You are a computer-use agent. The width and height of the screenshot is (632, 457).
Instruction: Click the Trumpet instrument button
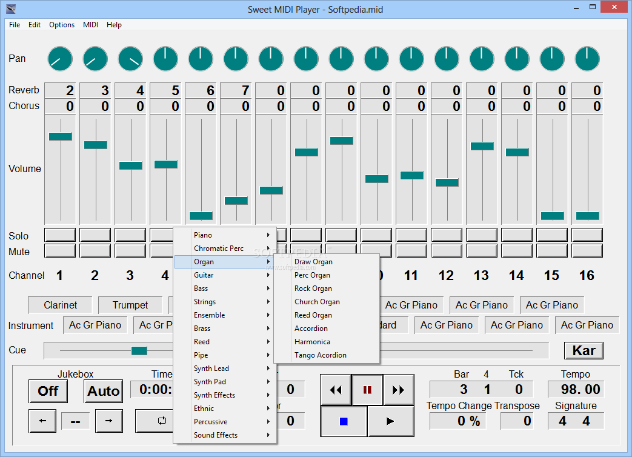point(130,305)
